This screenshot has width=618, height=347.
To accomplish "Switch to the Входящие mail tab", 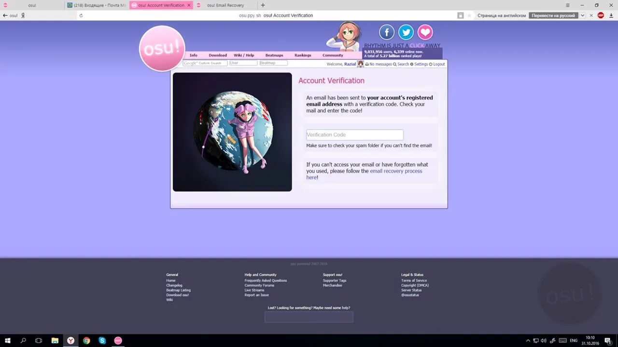I will pyautogui.click(x=97, y=5).
